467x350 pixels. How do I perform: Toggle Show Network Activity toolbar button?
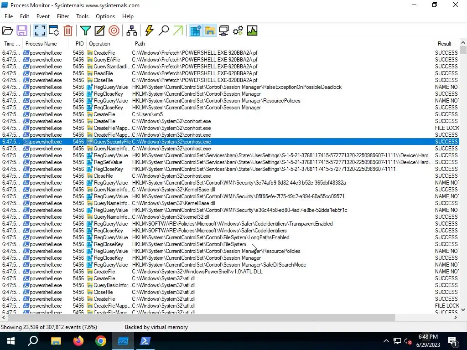[x=223, y=31]
